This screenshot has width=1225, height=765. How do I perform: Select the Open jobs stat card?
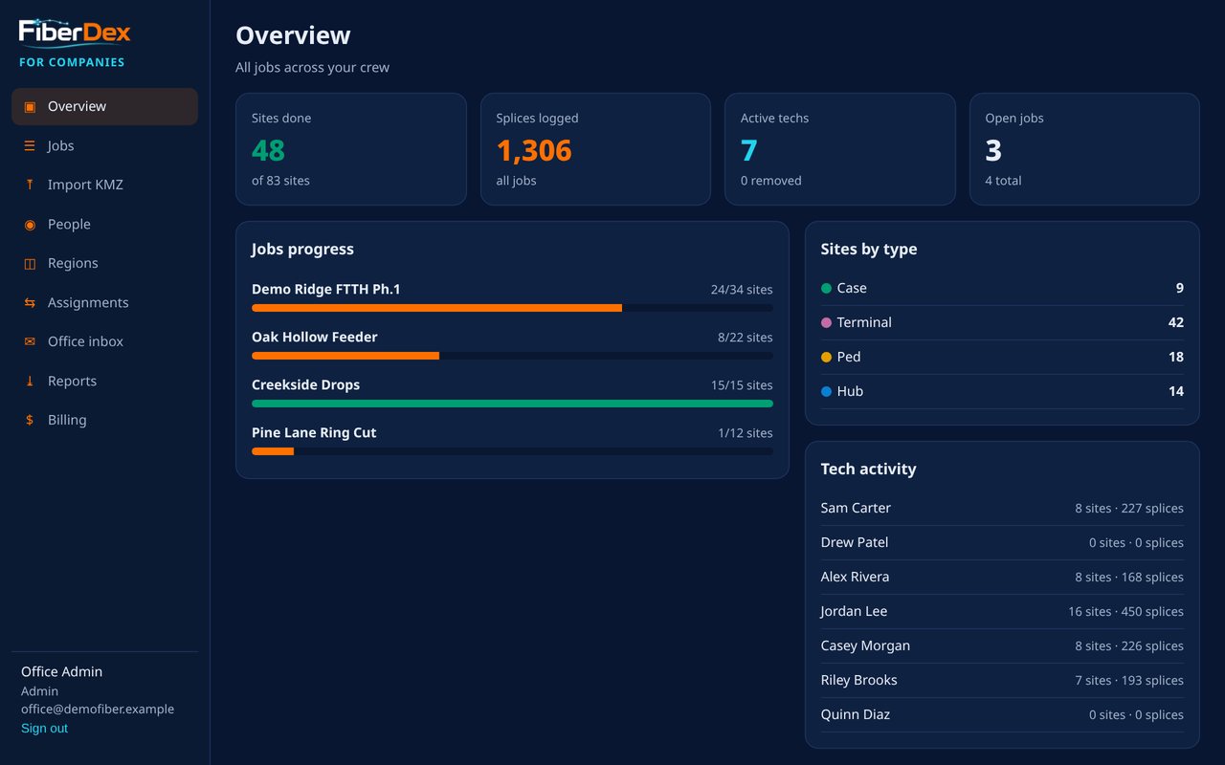[x=1084, y=149]
